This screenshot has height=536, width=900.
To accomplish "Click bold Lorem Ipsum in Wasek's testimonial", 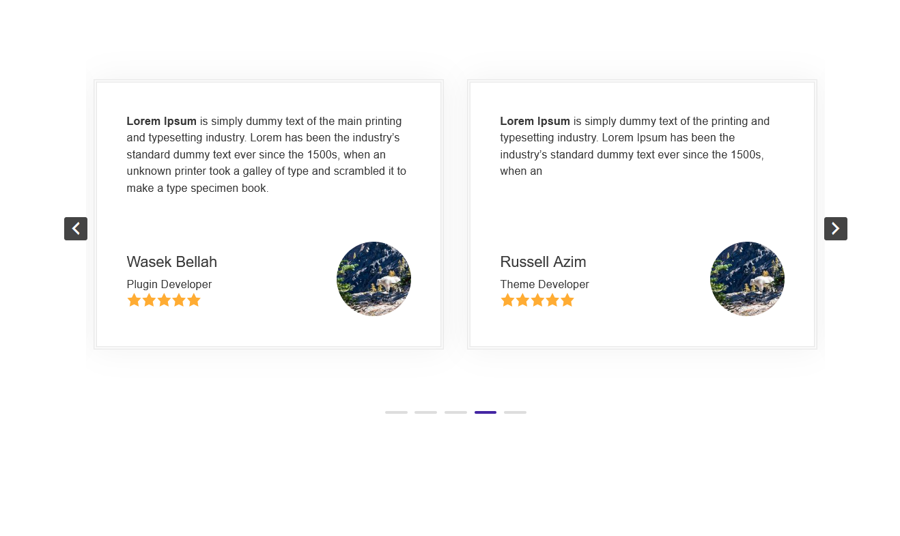I will coord(161,121).
